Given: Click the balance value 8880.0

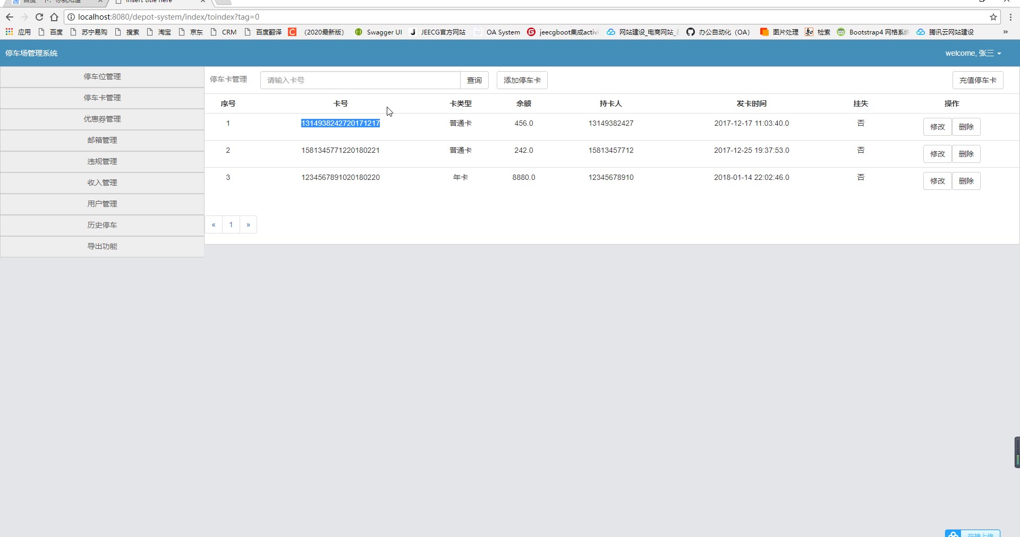Looking at the screenshot, I should [x=524, y=177].
